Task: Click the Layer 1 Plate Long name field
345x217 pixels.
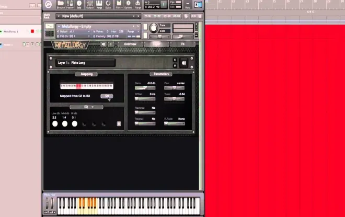Action: [x=85, y=63]
